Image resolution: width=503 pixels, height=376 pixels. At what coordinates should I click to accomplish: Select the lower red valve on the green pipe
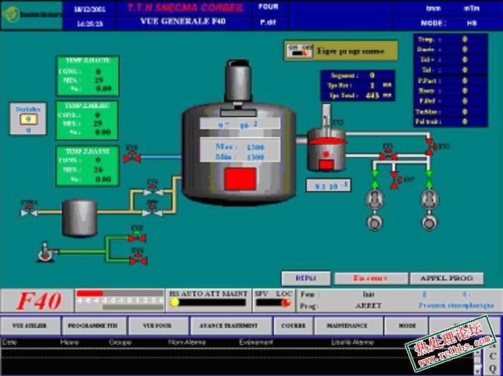pos(138,261)
